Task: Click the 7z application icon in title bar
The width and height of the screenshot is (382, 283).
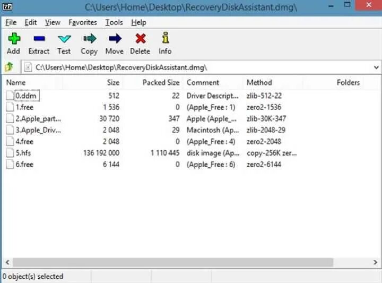Action: click(7, 7)
